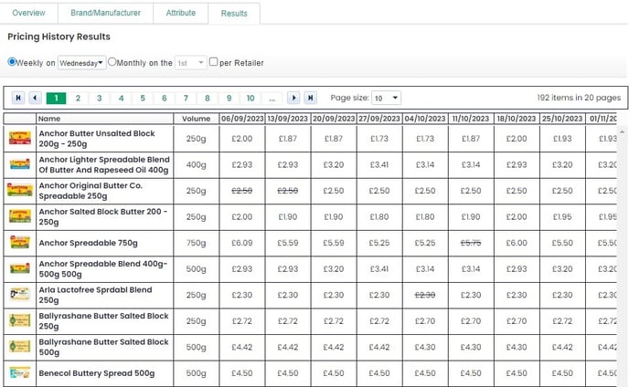Open the Wednesday weekday dropdown
This screenshot has height=387, width=629.
[x=82, y=63]
